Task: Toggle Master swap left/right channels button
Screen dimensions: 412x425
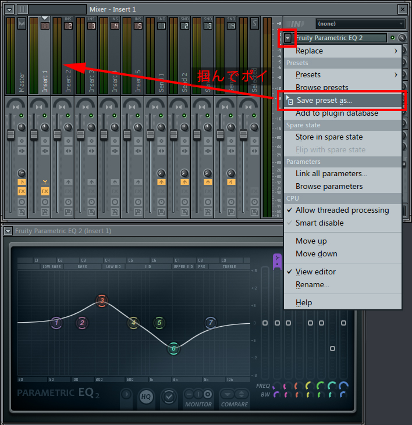Action: click(x=22, y=151)
